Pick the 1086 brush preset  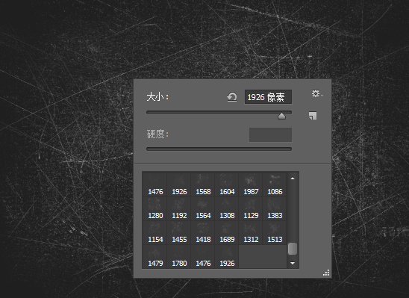(275, 184)
